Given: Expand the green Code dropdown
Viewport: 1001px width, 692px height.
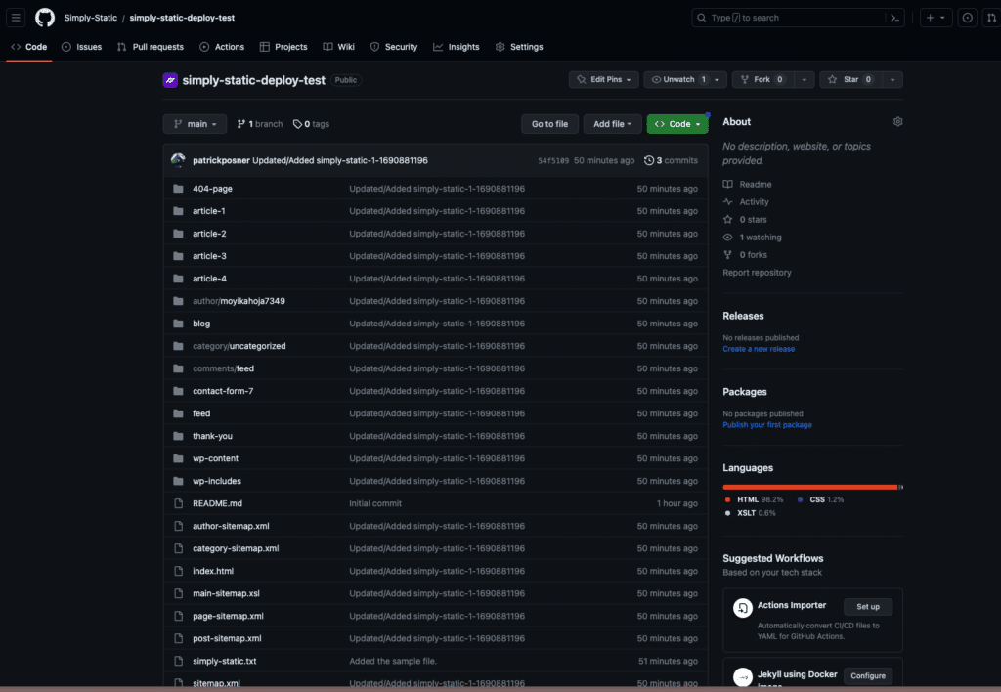Looking at the screenshot, I should (x=677, y=124).
